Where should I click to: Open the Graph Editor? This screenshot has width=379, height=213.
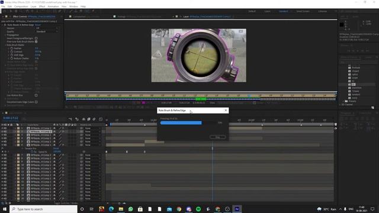coord(101,119)
